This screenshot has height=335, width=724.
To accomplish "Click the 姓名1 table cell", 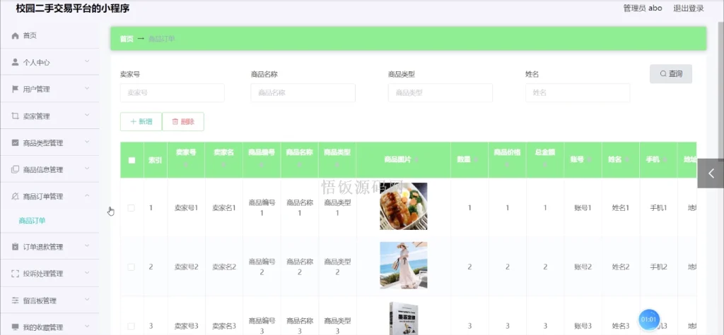I will 621,208.
